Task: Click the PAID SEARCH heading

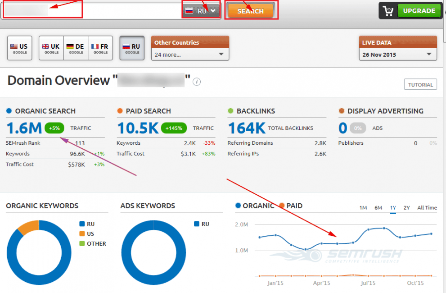Action: click(x=148, y=111)
